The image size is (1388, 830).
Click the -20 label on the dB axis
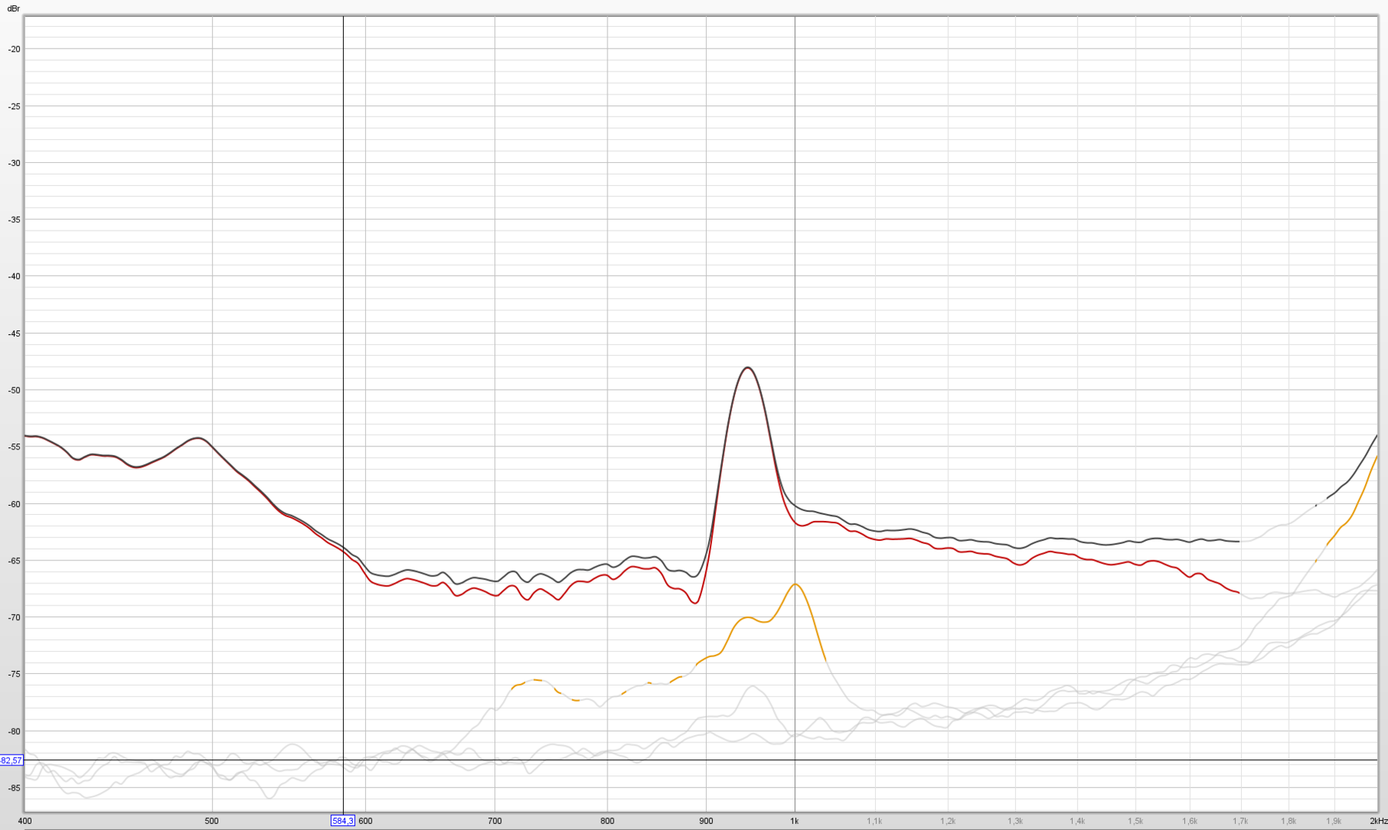tap(14, 49)
